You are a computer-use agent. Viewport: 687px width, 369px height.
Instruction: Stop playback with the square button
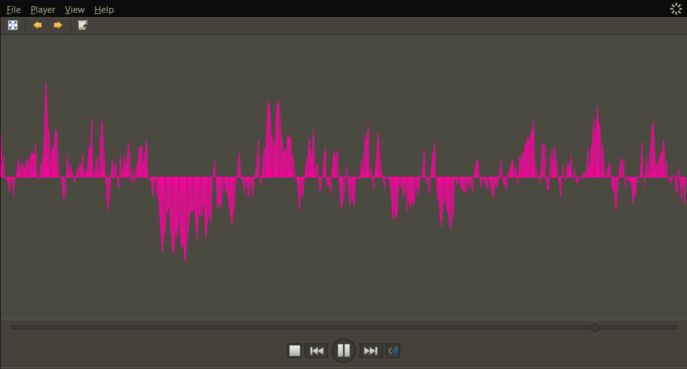295,351
